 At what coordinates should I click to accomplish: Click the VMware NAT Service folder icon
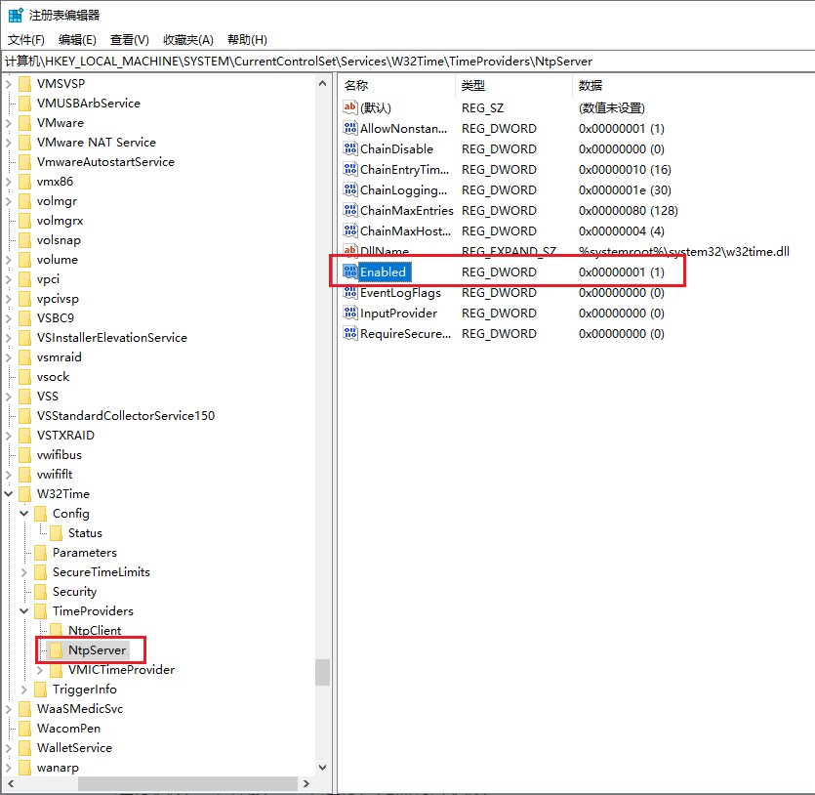pos(24,143)
